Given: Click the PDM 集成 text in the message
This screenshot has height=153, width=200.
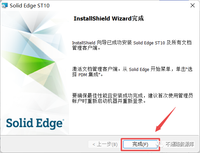Looking at the screenshot, I should (x=88, y=75).
